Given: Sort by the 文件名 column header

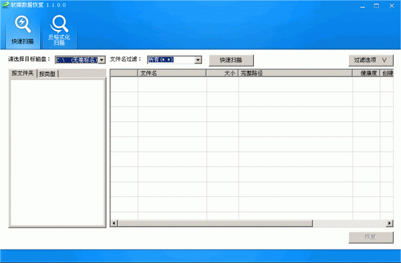Looking at the screenshot, I should click(172, 73).
